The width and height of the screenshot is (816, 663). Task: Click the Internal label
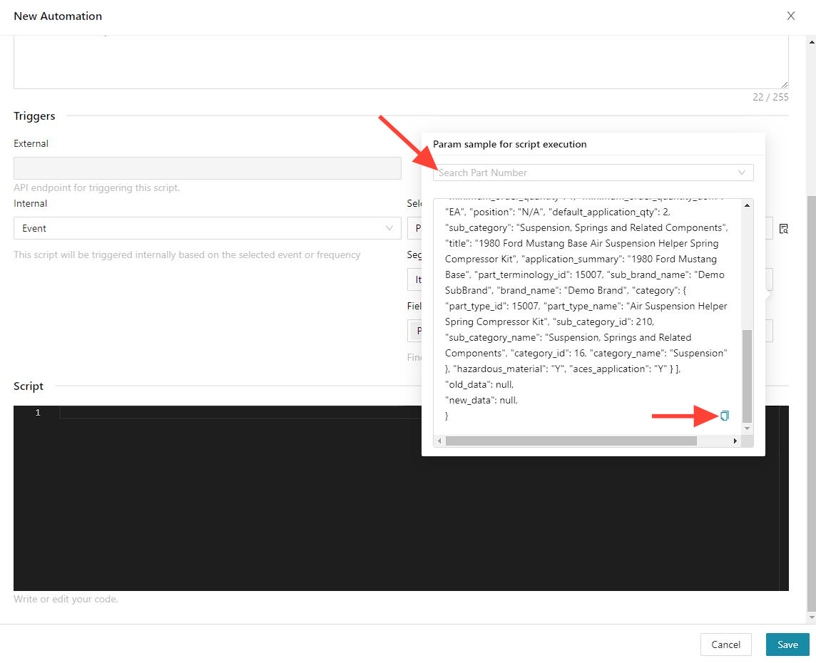coord(30,203)
